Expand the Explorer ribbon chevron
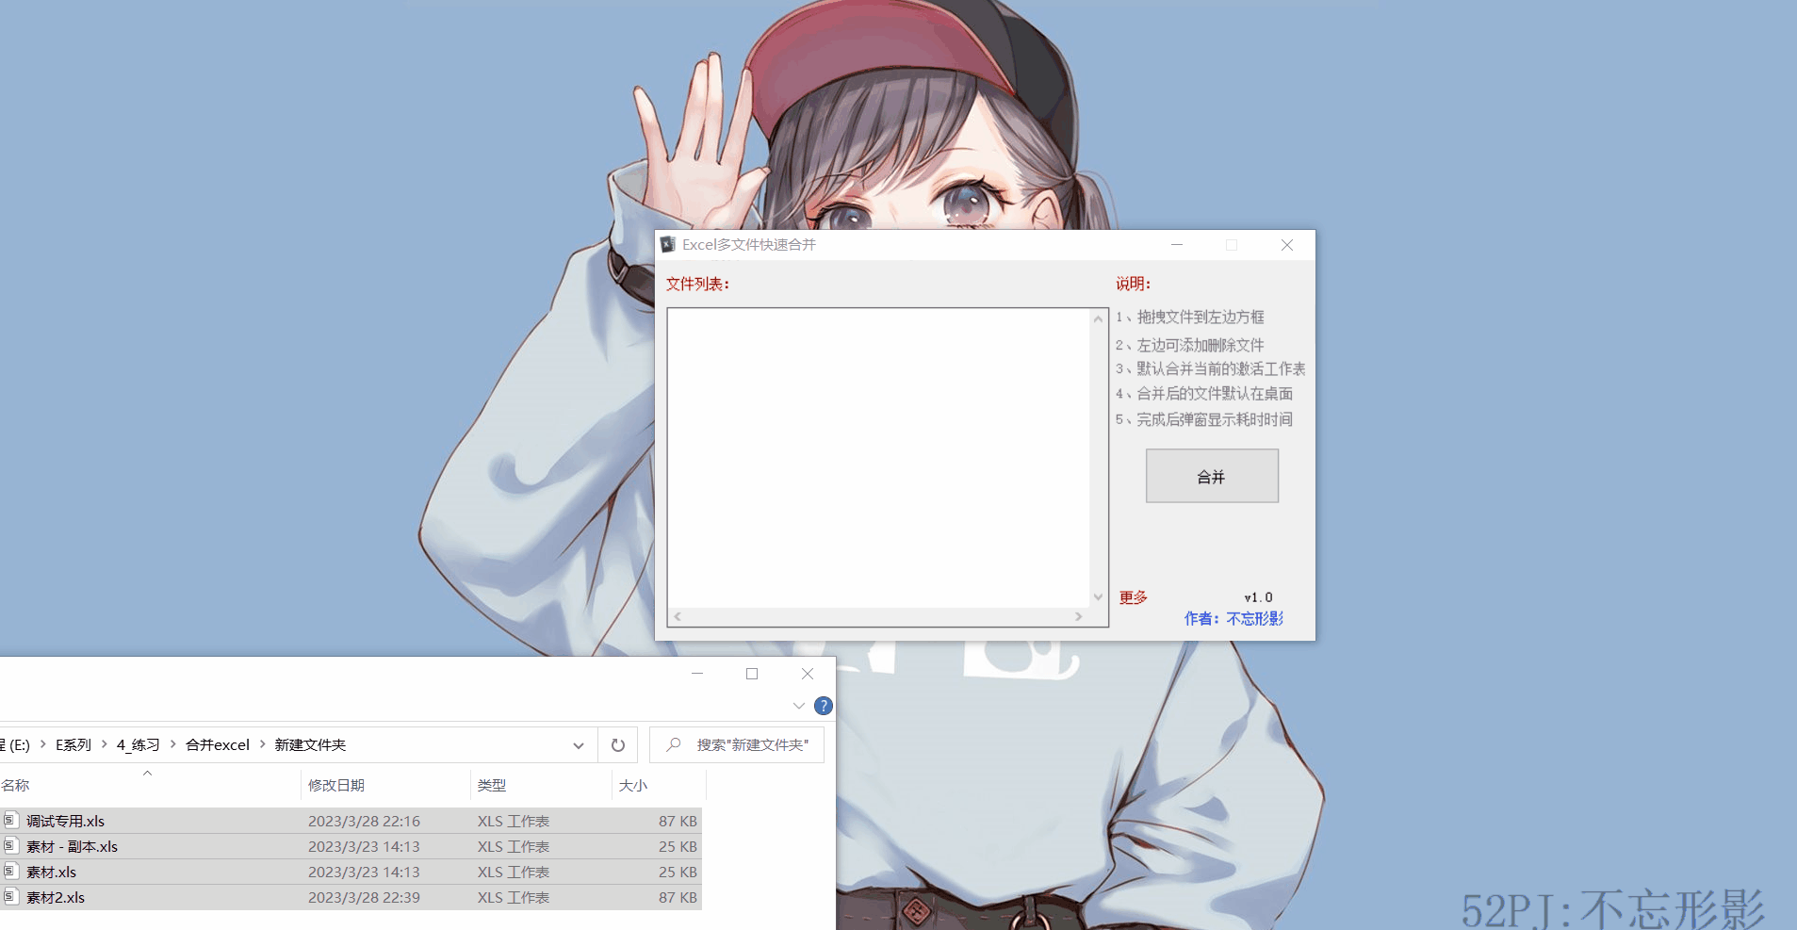The image size is (1797, 930). [x=799, y=706]
